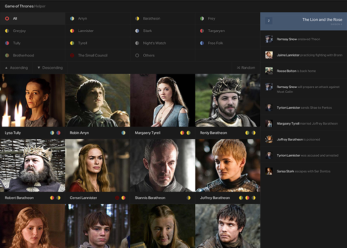Click Robin Arryn's house badge
This screenshot has width=347, height=248.
click(x=123, y=133)
